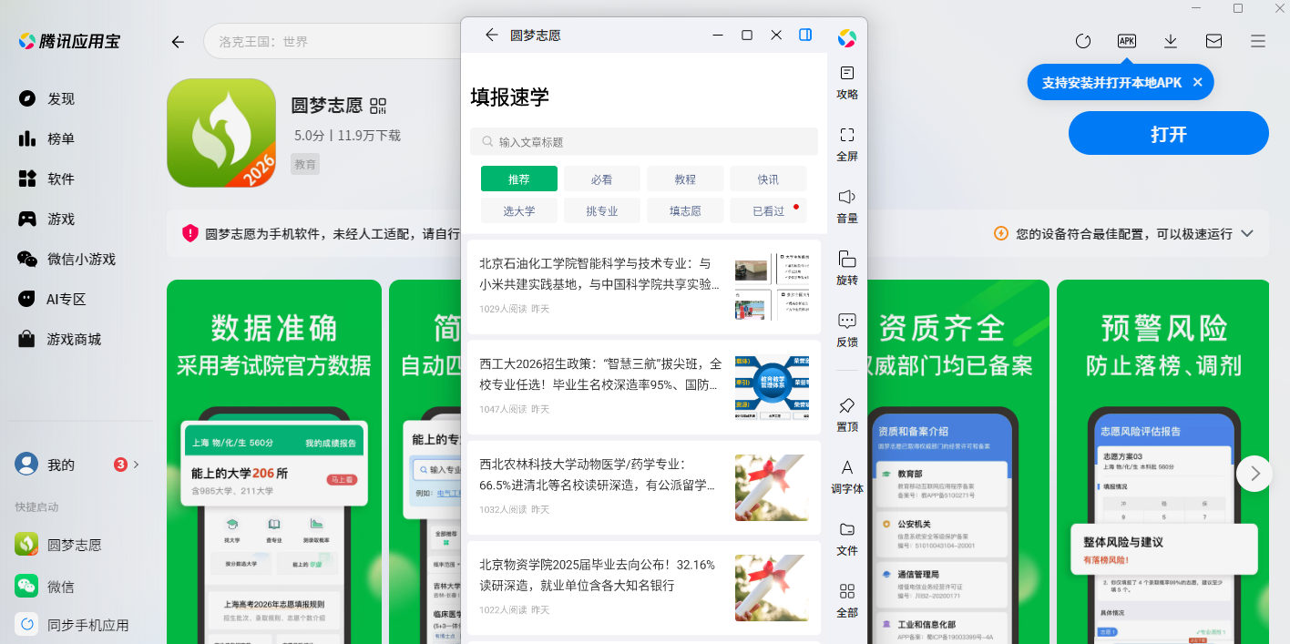Open 我的 profile page
Viewport: 1290px width, 644px height.
point(46,464)
